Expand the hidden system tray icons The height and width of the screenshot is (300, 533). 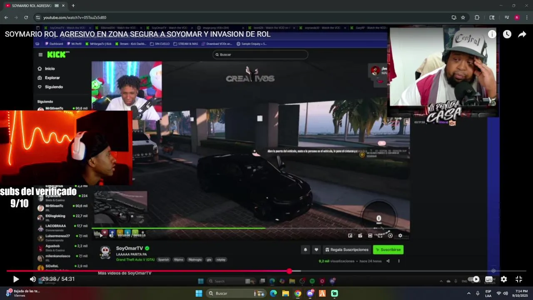click(468, 293)
